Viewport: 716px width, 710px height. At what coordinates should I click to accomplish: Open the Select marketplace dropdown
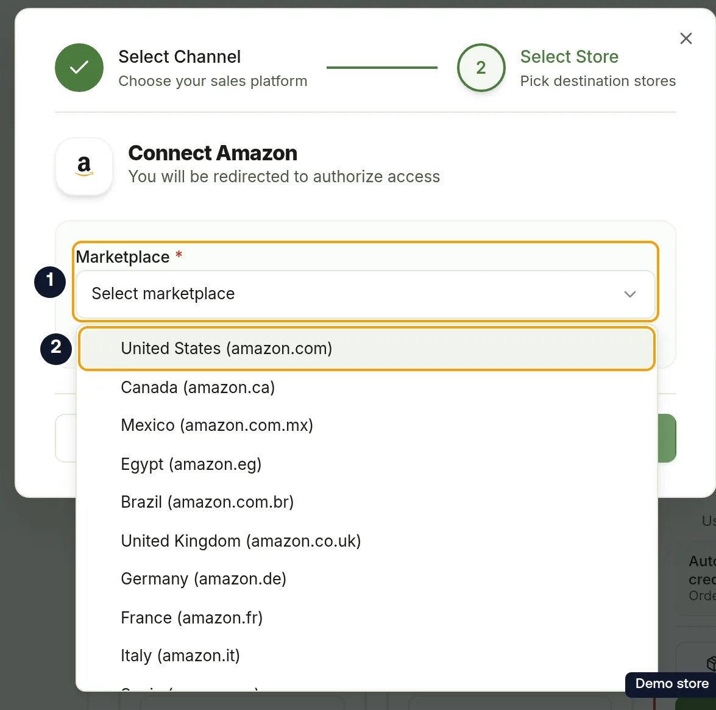[365, 294]
